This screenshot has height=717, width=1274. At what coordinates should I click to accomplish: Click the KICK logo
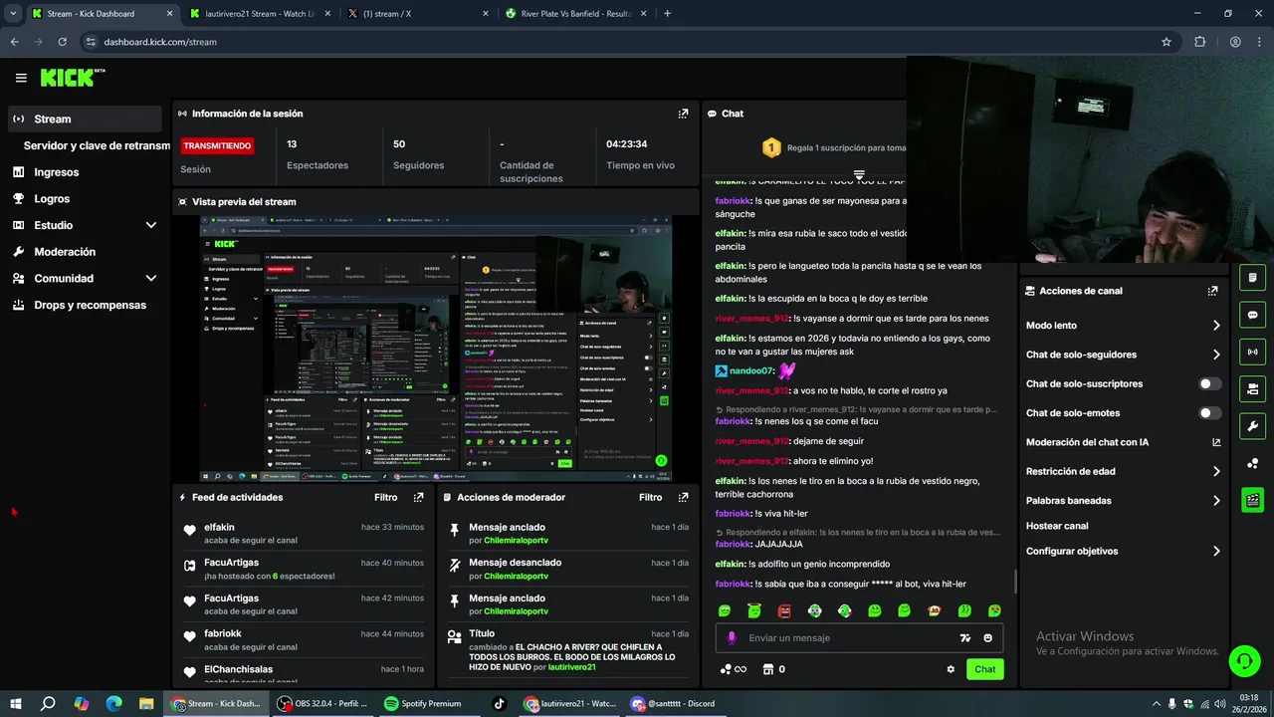click(73, 78)
